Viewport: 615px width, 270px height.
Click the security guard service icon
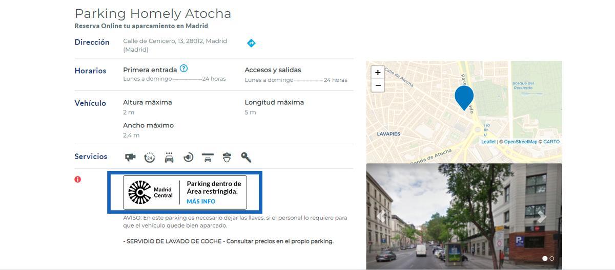point(227,157)
